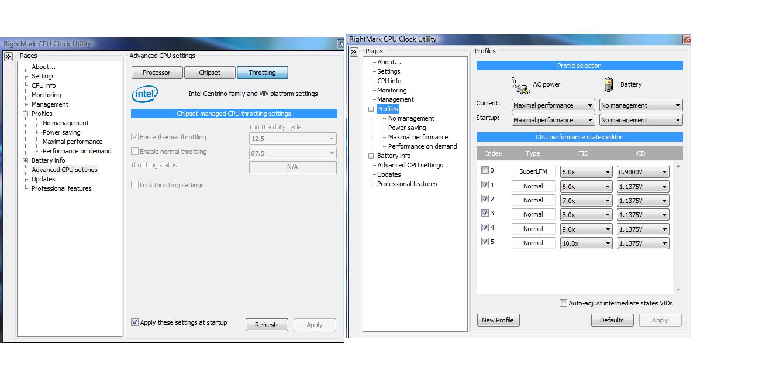759x388 pixels.
Task: Open About... page in left window
Action: tap(43, 67)
